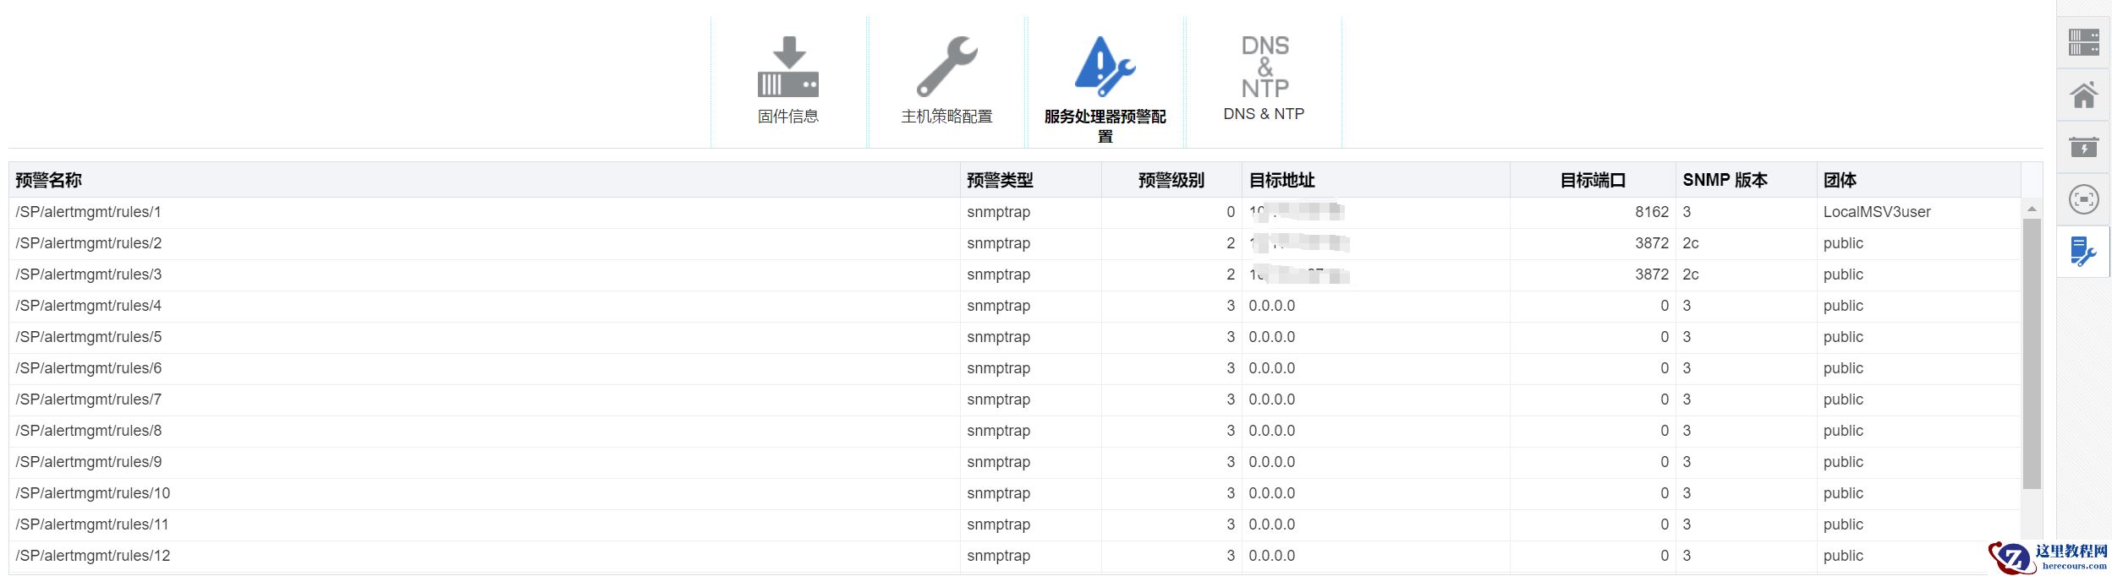Click port 3872 in rules/2 row
The width and height of the screenshot is (2112, 576).
click(x=1652, y=243)
